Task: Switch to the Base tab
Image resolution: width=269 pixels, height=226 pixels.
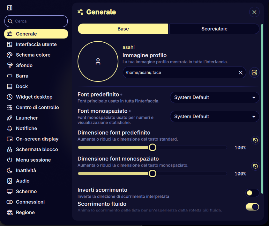Action: coord(123,29)
